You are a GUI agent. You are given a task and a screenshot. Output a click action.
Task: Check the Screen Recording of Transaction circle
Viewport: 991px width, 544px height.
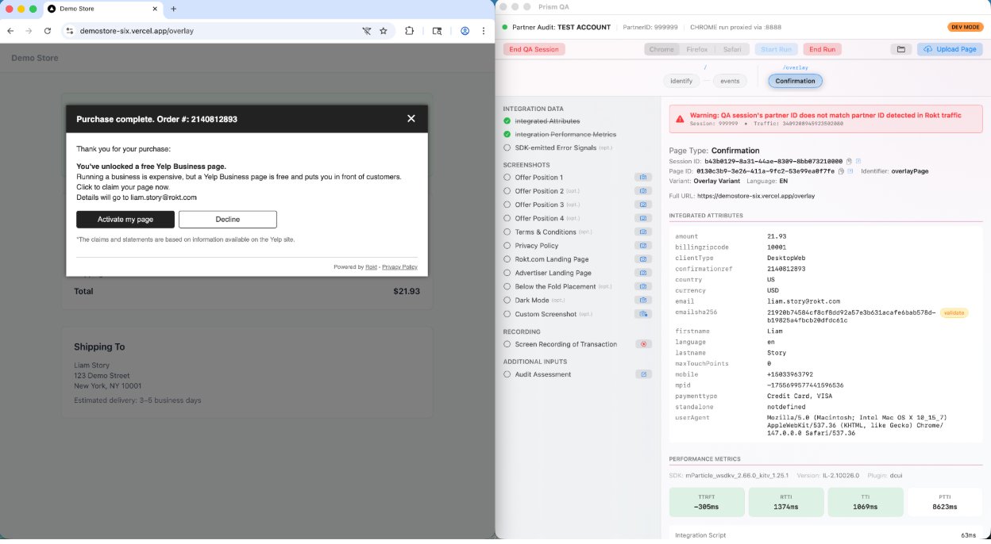point(507,344)
